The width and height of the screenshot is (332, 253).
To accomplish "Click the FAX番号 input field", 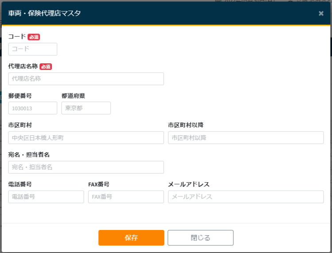I will click(126, 197).
